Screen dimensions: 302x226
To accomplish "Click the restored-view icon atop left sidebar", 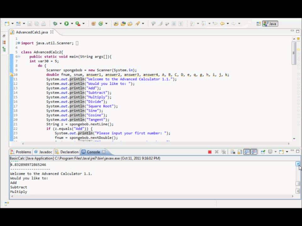I will tap(4, 36).
